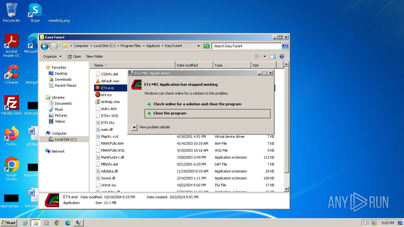Open the Music library
404x227 pixels.
[x=56, y=109]
